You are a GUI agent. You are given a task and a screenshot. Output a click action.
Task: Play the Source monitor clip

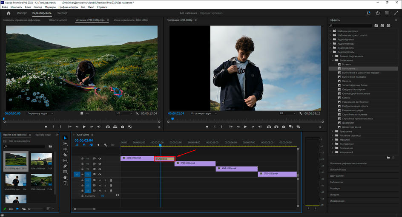coord(84,127)
